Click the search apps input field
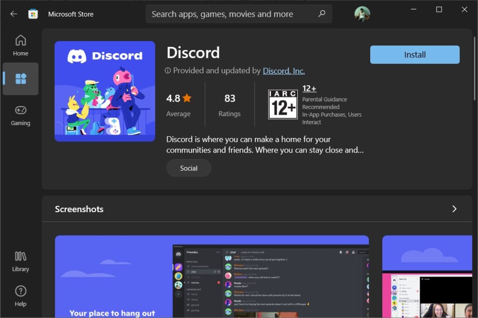The image size is (478, 318). coord(233,14)
